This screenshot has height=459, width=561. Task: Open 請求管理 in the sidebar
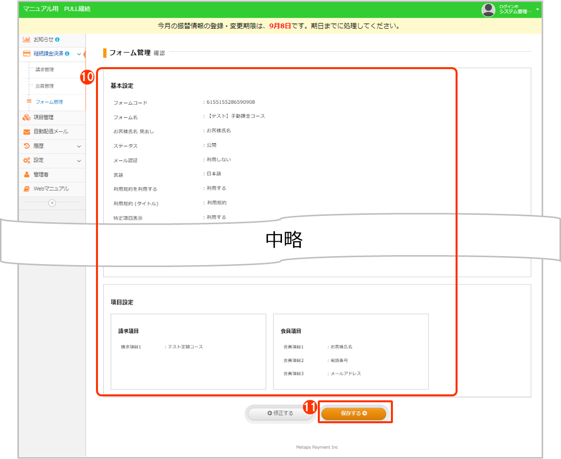coord(45,70)
